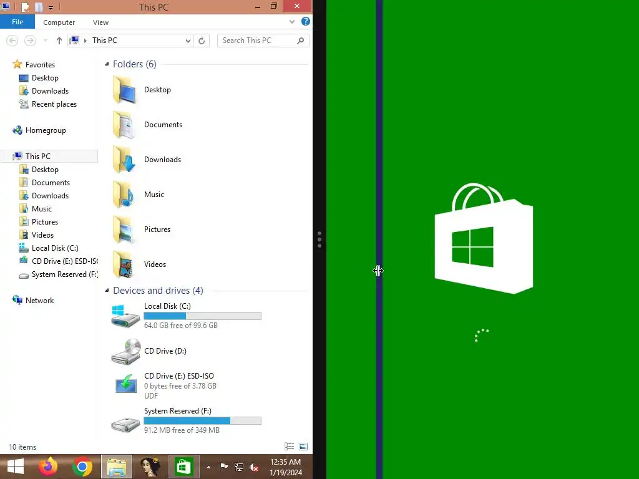Click the three-dot split view divider handle

(x=319, y=239)
